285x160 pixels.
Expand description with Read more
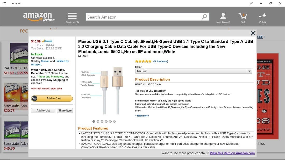pos(142,116)
